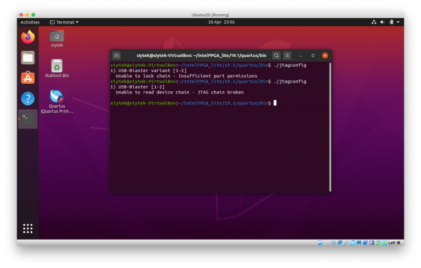Click VirtualBox network status icon
421x268 pixels.
[340, 242]
